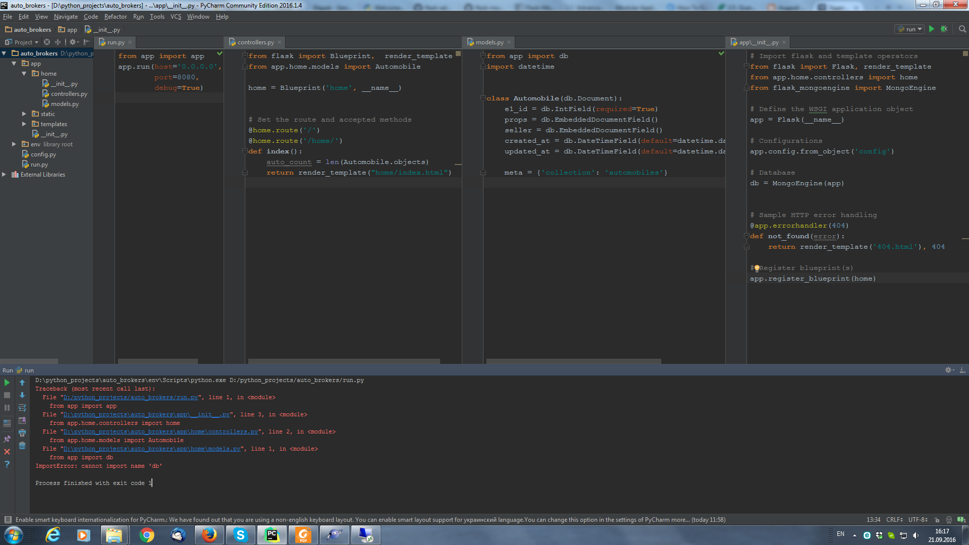Viewport: 969px width, 545px height.
Task: Toggle soft-wrap in Run console
Action: [x=22, y=408]
